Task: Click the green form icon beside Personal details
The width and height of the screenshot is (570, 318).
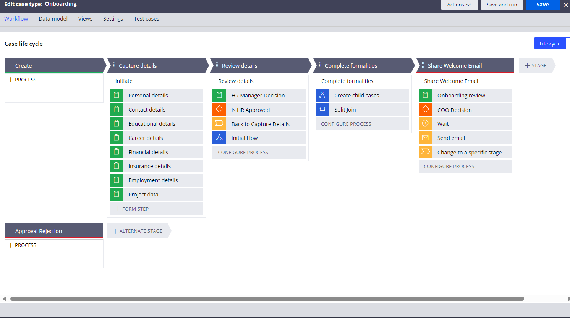Action: coord(117,96)
